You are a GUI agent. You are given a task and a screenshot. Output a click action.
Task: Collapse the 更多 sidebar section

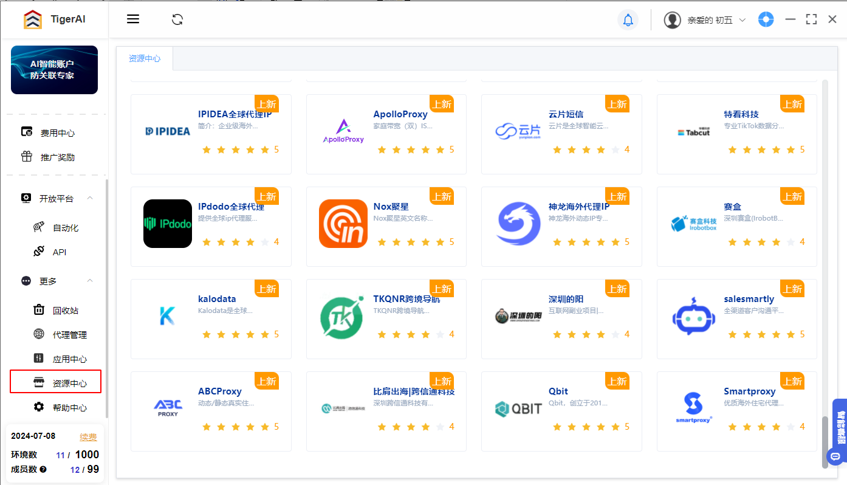pyautogui.click(x=90, y=281)
